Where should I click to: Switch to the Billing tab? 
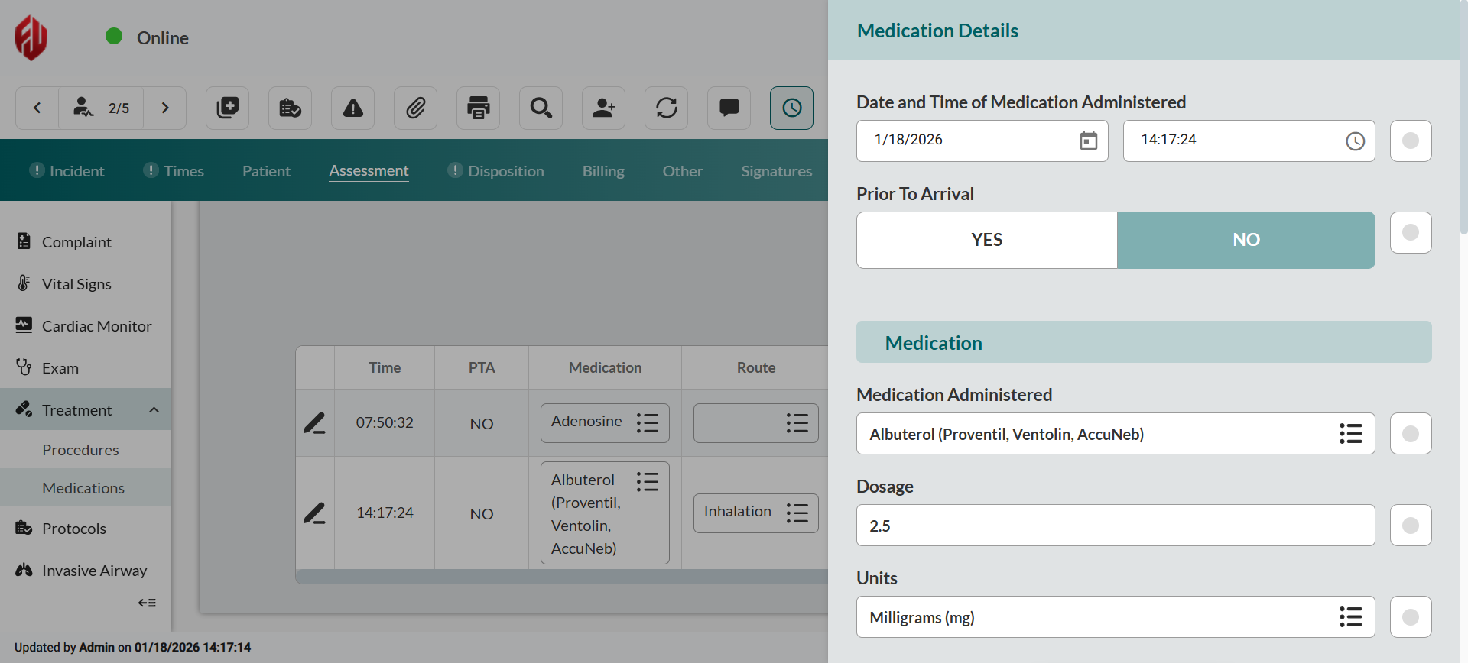[x=603, y=171]
